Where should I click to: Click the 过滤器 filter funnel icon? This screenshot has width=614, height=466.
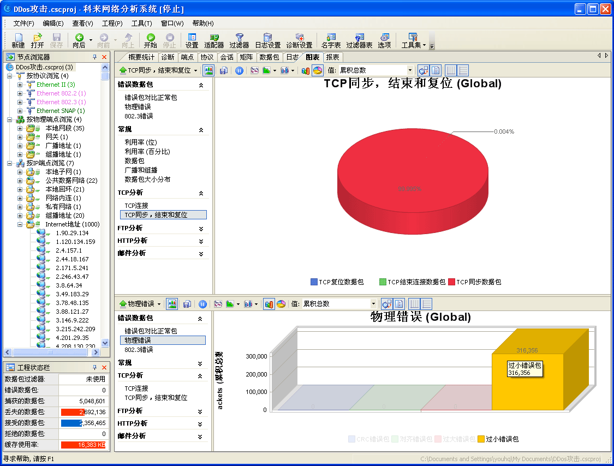pos(239,37)
